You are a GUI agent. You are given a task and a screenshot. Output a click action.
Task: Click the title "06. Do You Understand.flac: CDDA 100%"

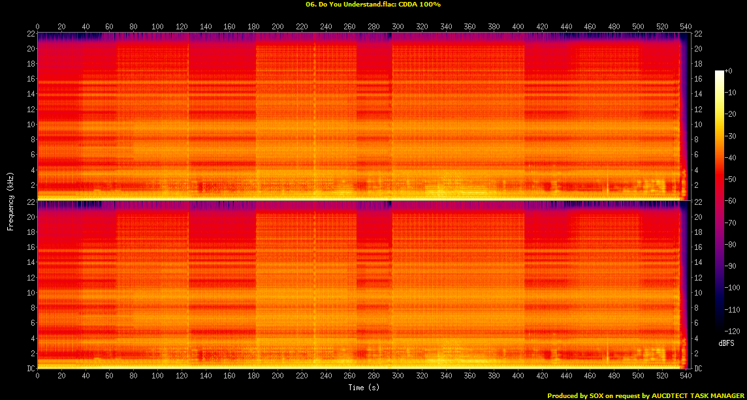pos(373,4)
